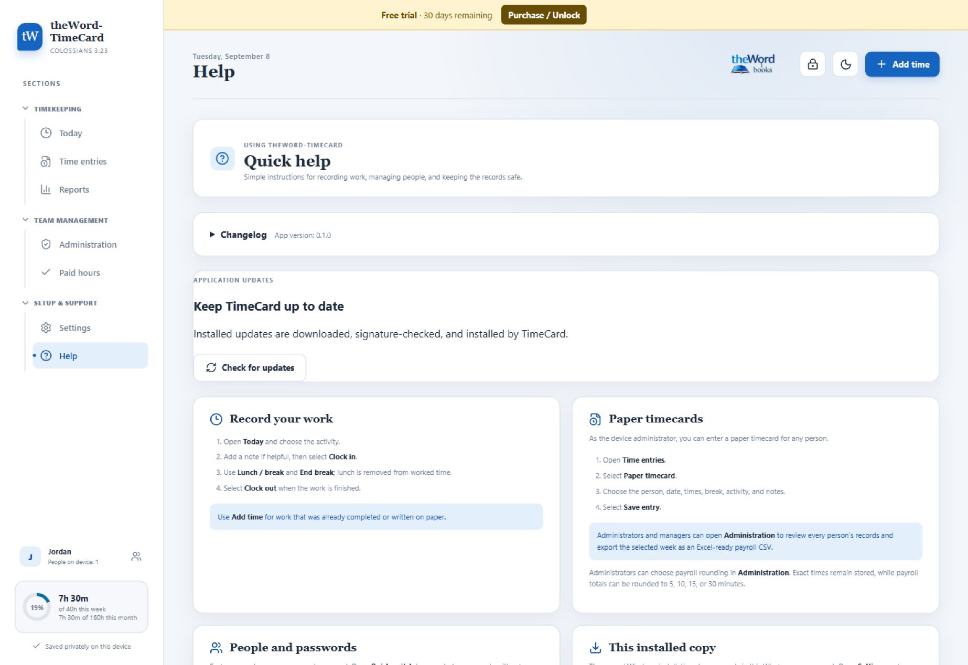Select the Help sidebar item
Screen dimensions: 968x665
[x=90, y=356]
